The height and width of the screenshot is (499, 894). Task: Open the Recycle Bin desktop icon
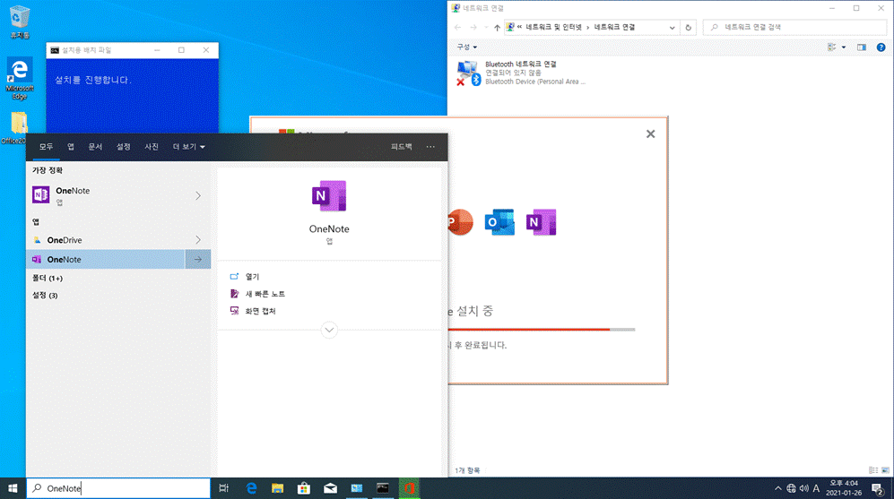pos(20,22)
